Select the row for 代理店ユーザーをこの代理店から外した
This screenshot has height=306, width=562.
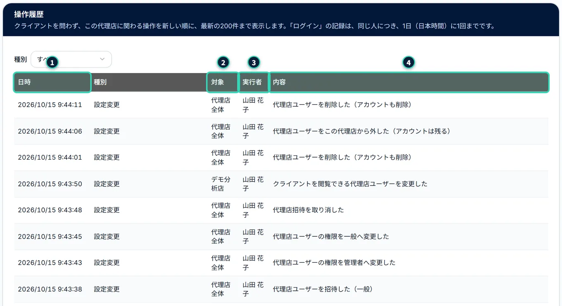pos(281,131)
